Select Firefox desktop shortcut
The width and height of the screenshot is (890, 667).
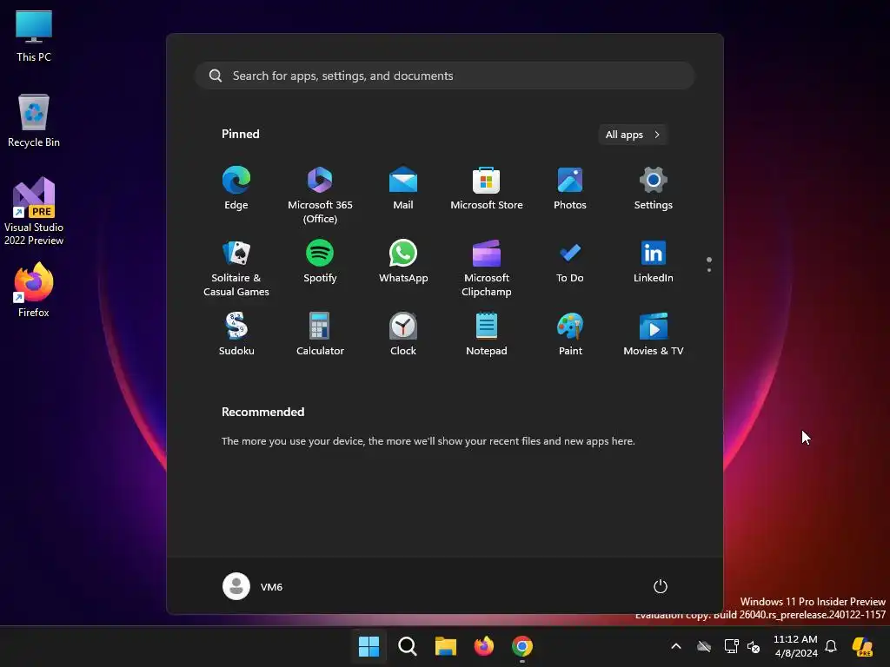(x=34, y=290)
